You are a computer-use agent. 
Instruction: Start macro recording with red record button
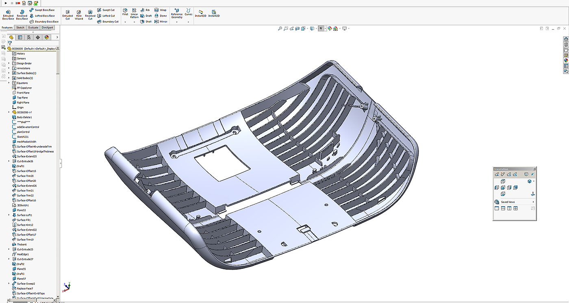point(19,3)
